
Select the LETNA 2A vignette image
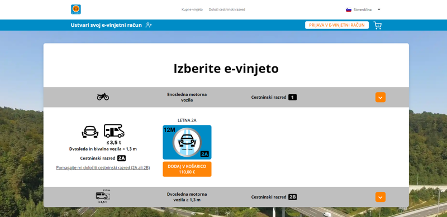(187, 142)
